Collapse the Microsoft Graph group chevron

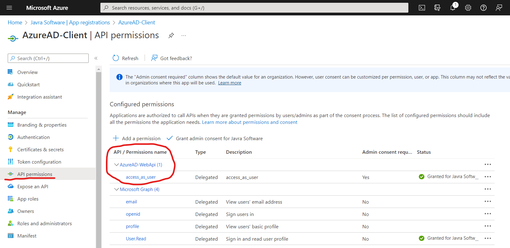(x=116, y=189)
